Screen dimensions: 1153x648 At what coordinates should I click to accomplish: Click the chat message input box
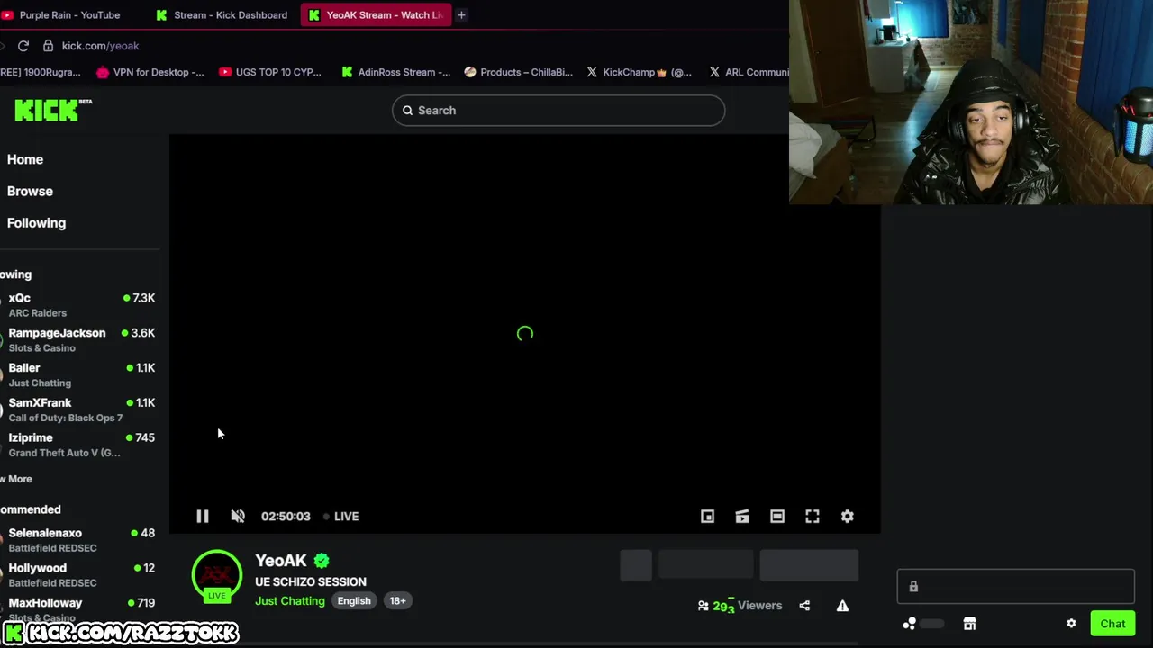1015,587
